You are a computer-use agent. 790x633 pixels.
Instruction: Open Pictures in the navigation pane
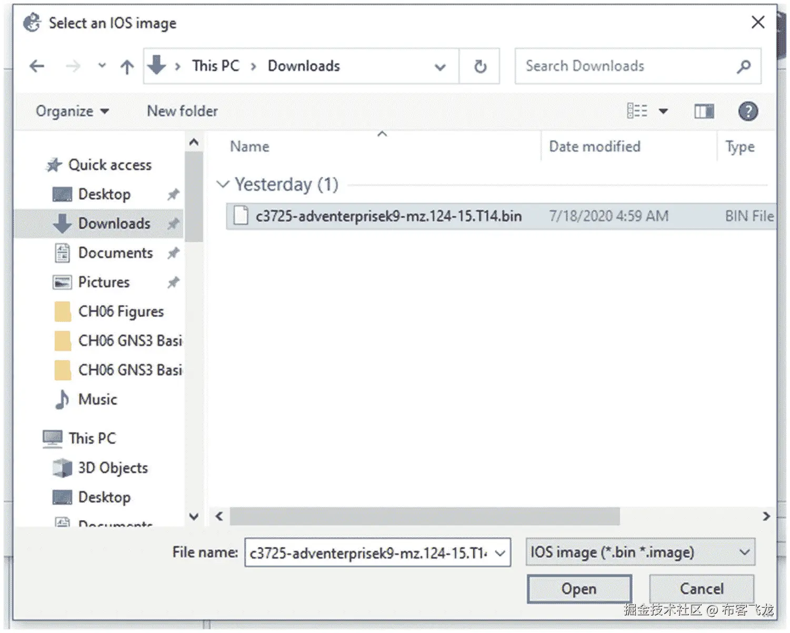click(104, 283)
